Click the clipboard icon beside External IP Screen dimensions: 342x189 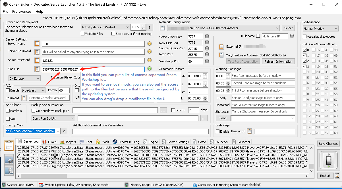221,46
